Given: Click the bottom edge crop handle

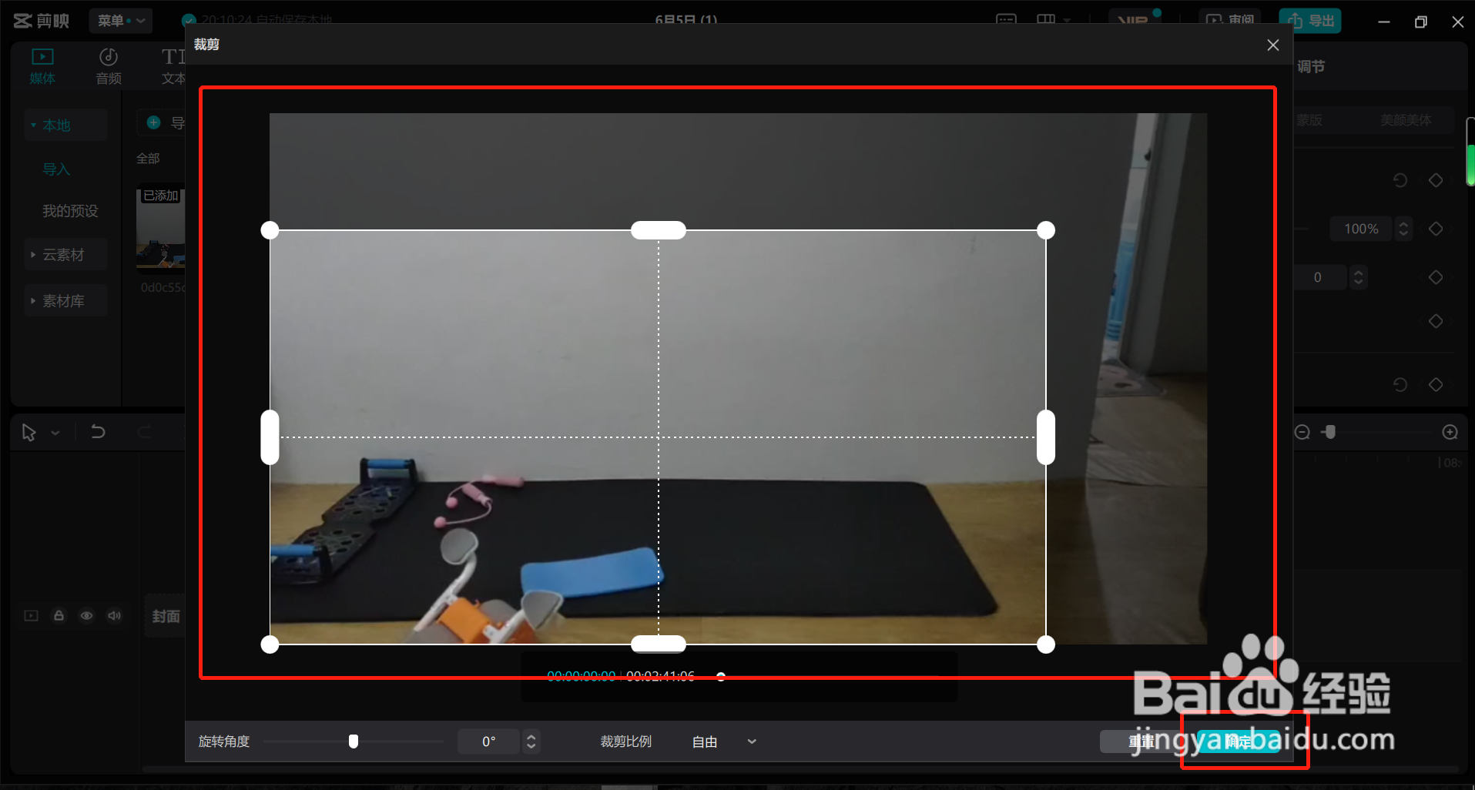Looking at the screenshot, I should click(659, 644).
